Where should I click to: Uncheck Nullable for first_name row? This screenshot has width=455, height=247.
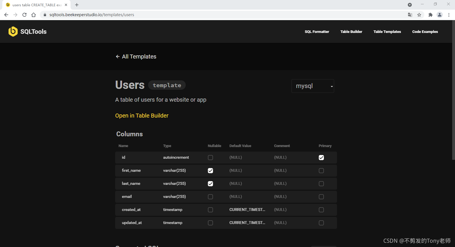pos(210,171)
